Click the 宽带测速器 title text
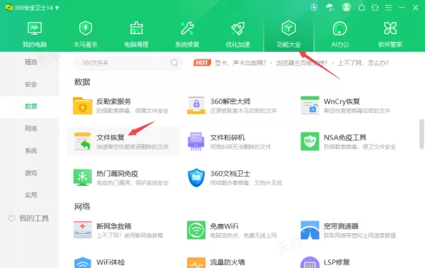 (341, 226)
